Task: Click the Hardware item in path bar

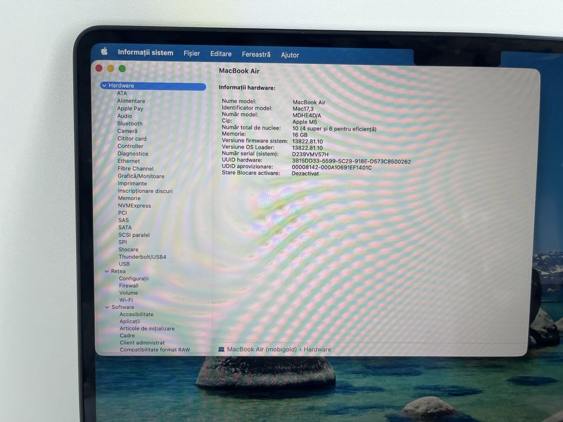Action: coord(317,349)
